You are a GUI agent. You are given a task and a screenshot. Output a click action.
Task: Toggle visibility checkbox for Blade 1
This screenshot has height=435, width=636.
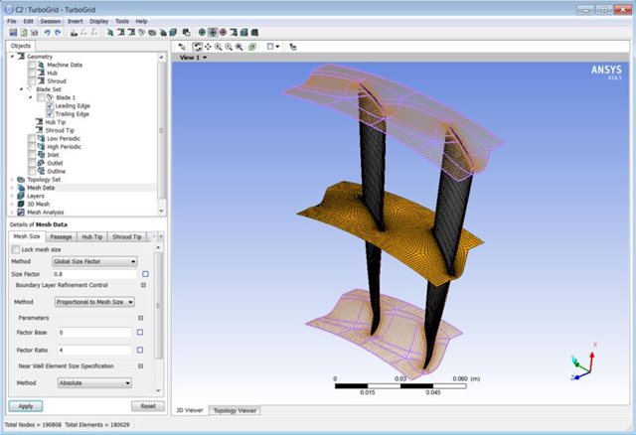[41, 97]
